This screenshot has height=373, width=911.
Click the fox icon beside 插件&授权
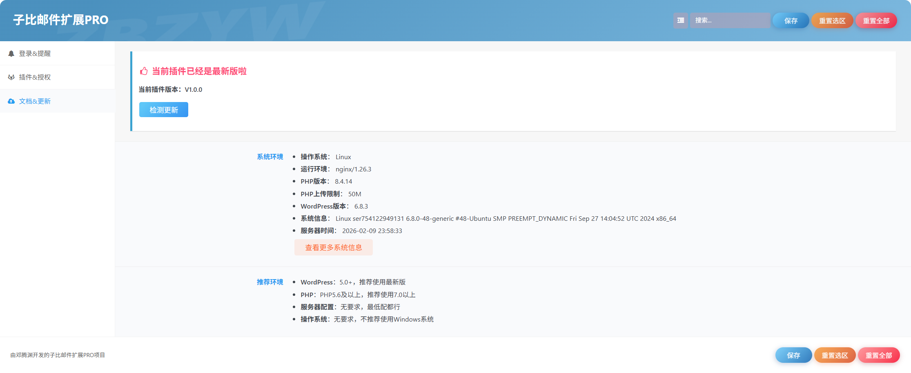(x=11, y=77)
